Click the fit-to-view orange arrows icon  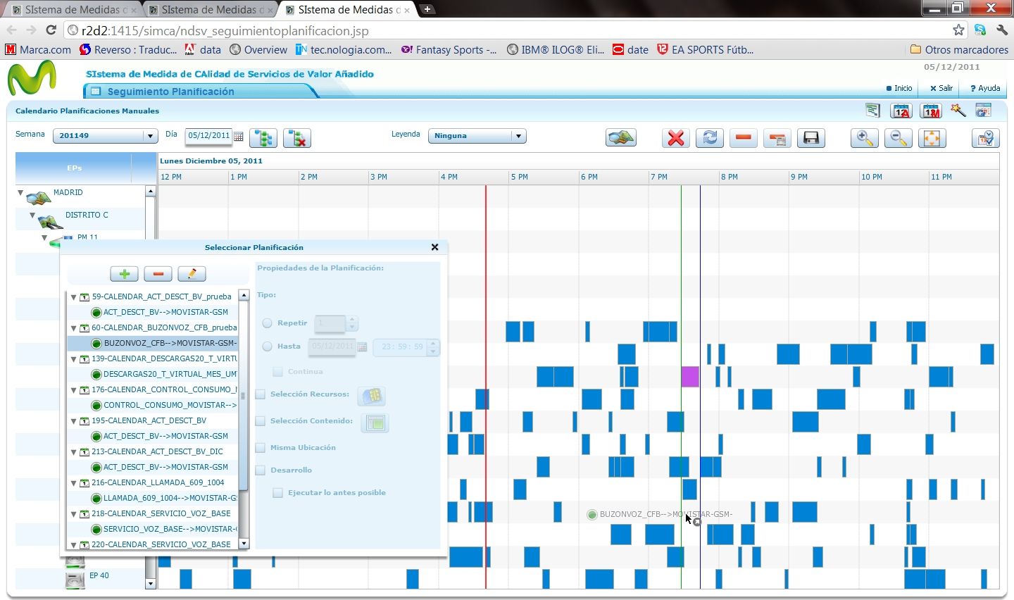(932, 138)
